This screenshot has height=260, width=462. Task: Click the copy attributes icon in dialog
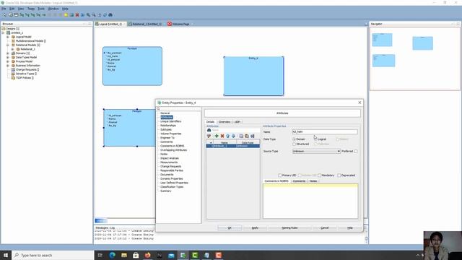coord(241,136)
